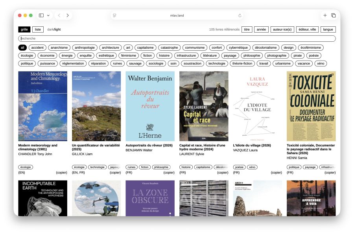This screenshot has height=234, width=354.
Task: Copy reference for Toxicité coloniale
Action: click(330, 172)
